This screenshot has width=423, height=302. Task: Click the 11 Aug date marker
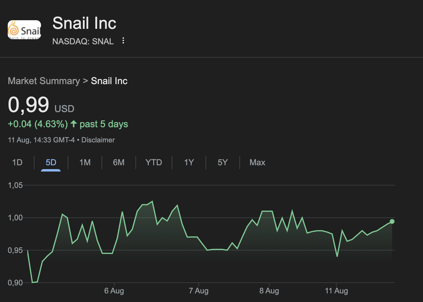pos(336,291)
